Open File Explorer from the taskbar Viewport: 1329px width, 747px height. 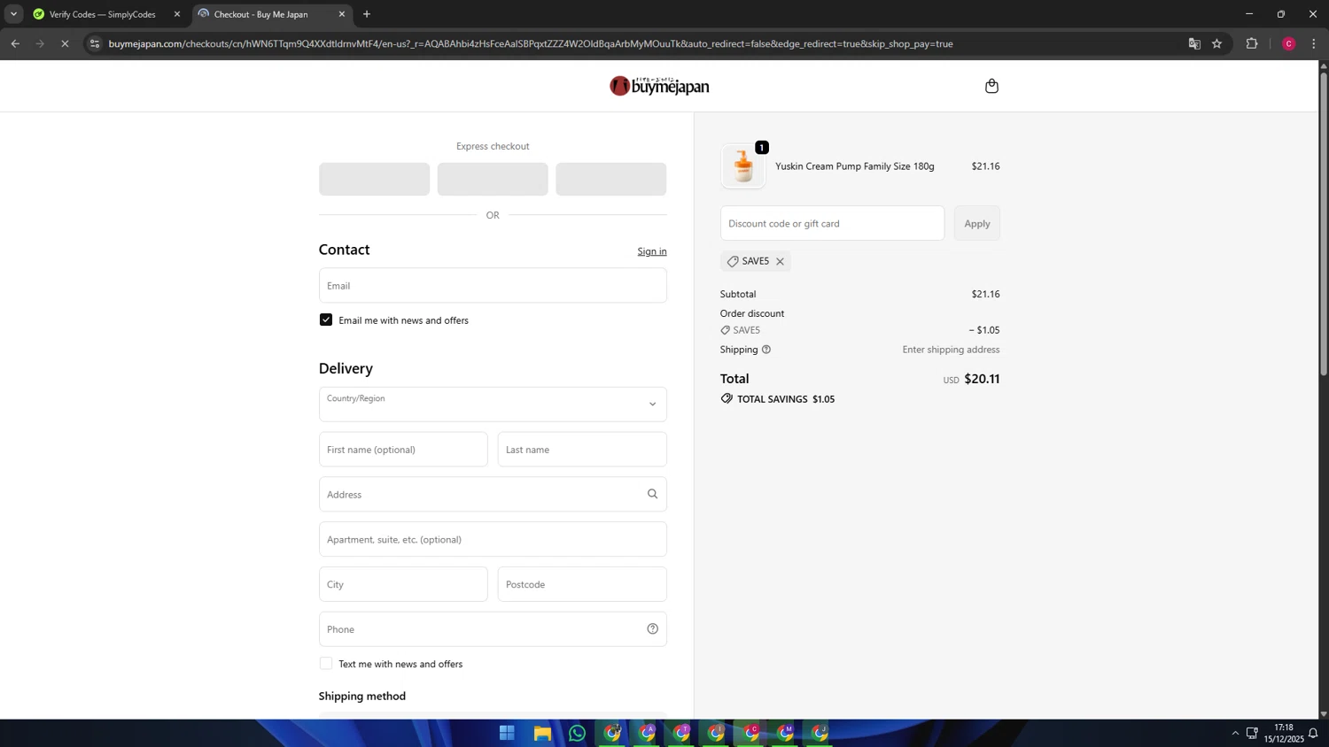tap(542, 733)
